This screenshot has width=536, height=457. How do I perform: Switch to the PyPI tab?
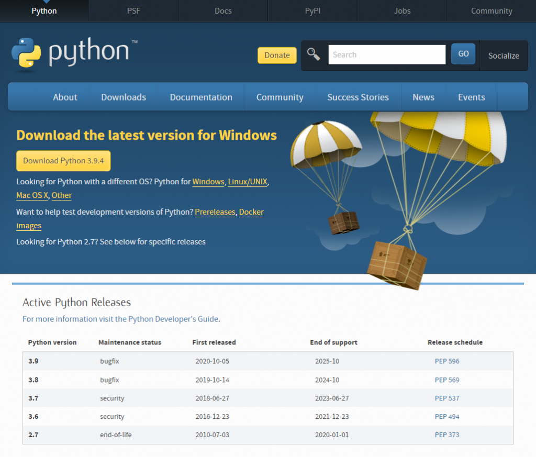tap(312, 10)
